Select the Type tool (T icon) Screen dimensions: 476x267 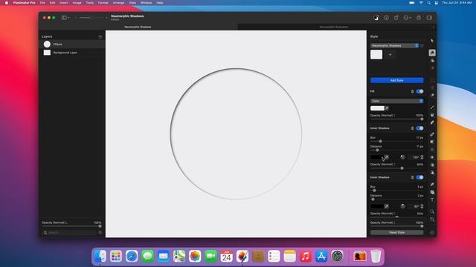[x=432, y=200]
